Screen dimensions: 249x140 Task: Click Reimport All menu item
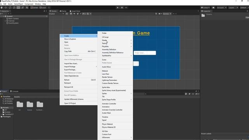click(x=79, y=87)
